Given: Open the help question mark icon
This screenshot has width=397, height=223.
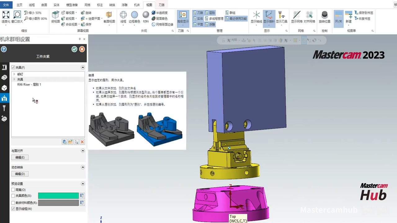Looking at the screenshot, I should [x=4, y=49].
